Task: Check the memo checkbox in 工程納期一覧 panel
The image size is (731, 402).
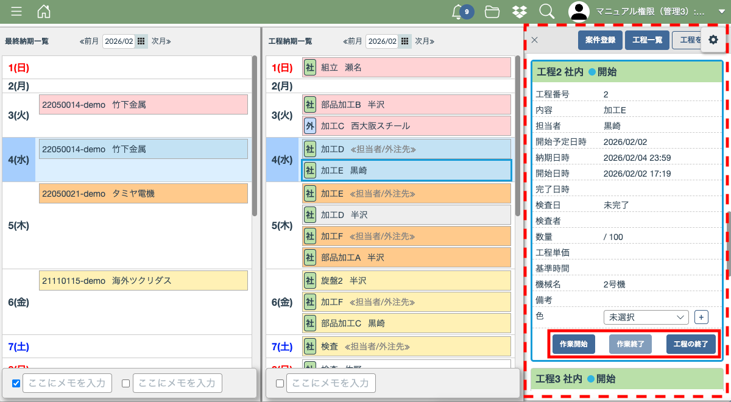Action: (280, 383)
